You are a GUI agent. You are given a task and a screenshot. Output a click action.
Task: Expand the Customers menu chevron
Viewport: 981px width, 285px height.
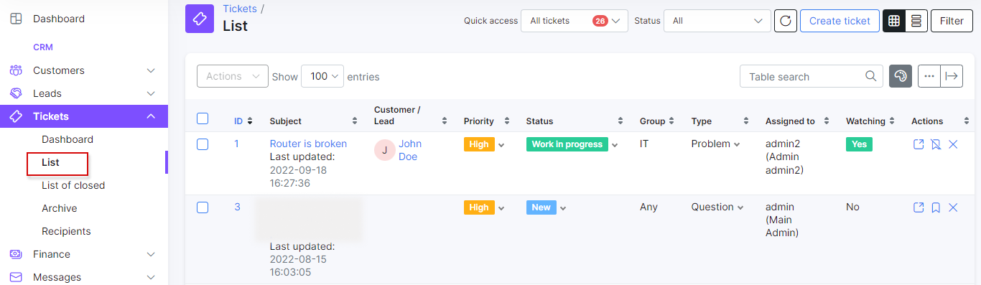(x=151, y=70)
